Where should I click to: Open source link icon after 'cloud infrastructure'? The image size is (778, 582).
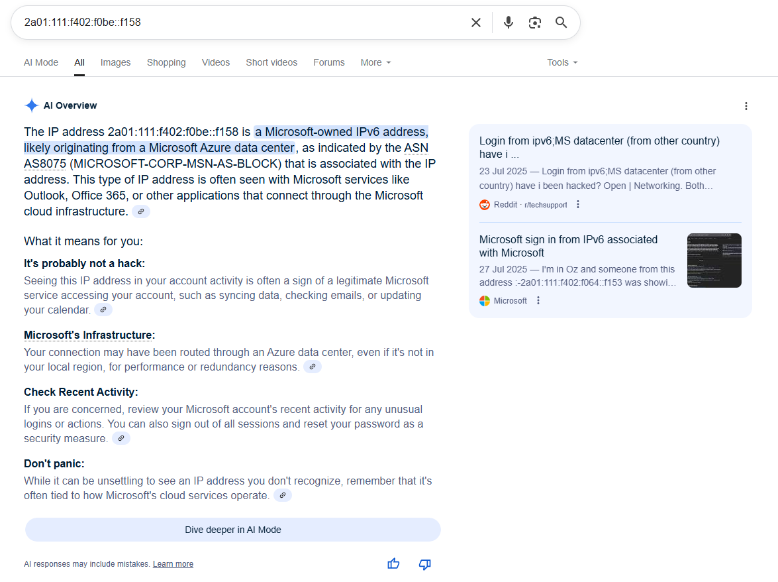click(x=141, y=211)
